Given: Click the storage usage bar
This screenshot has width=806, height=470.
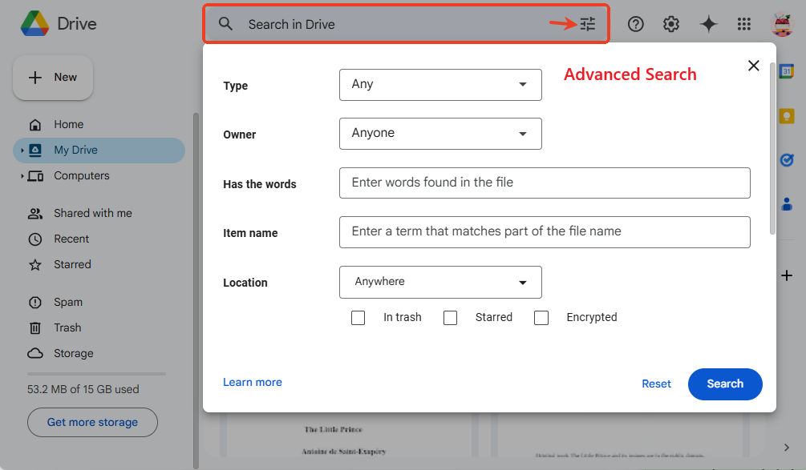Looking at the screenshot, I should coord(95,372).
